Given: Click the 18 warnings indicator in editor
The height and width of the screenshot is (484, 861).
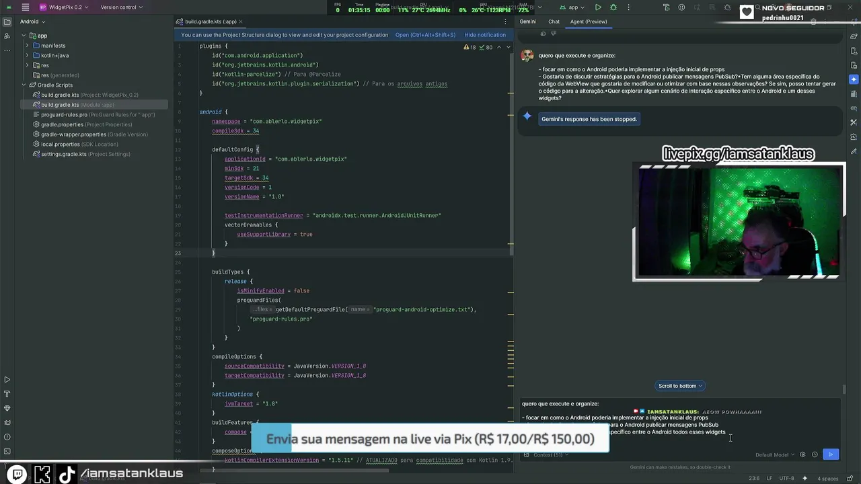Looking at the screenshot, I should [x=470, y=47].
